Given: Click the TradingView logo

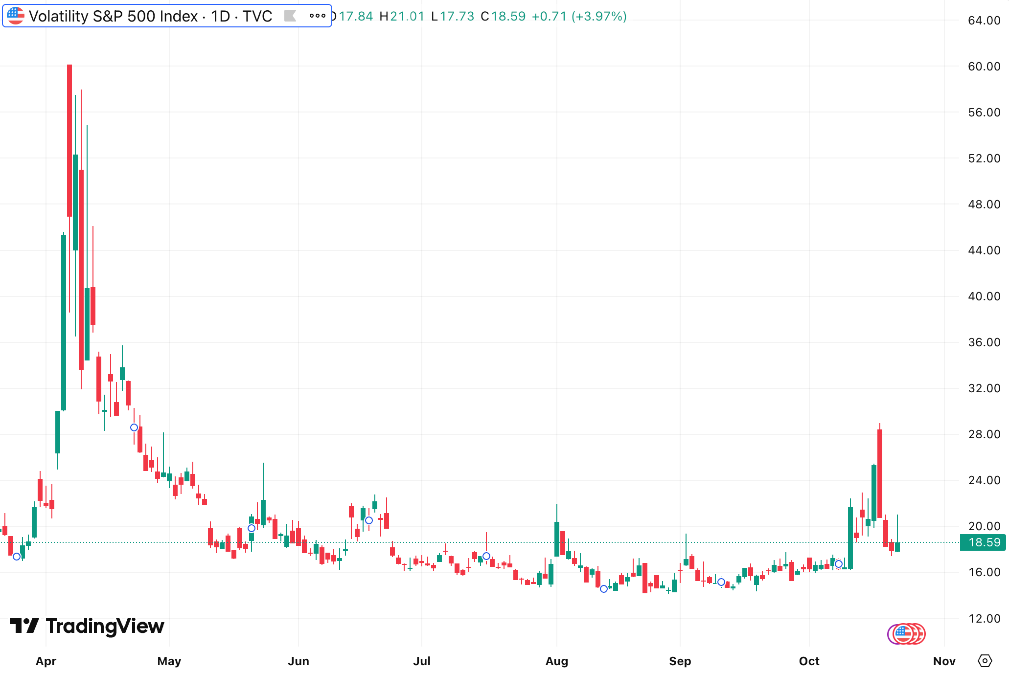Looking at the screenshot, I should click(87, 626).
